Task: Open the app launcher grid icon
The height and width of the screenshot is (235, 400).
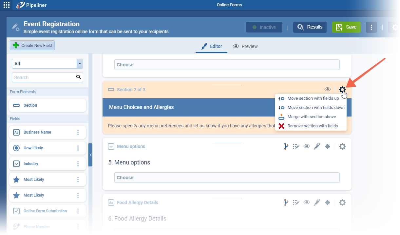Action: click(7, 5)
